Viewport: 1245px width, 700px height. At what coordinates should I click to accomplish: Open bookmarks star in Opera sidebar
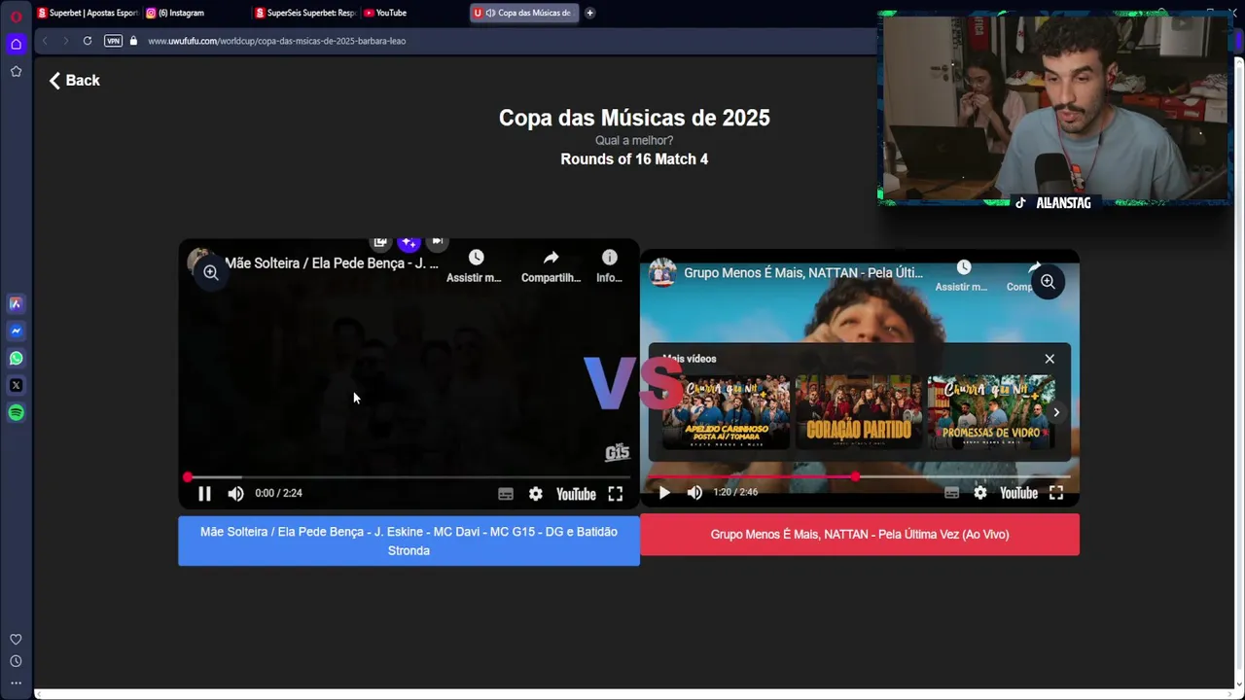pyautogui.click(x=16, y=71)
